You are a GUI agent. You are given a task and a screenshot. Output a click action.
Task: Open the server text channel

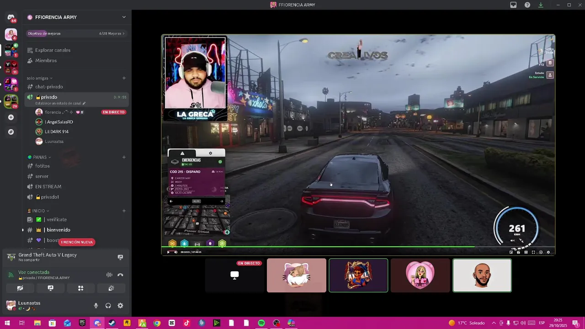point(76,176)
